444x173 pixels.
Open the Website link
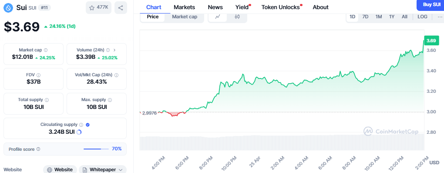click(x=60, y=170)
